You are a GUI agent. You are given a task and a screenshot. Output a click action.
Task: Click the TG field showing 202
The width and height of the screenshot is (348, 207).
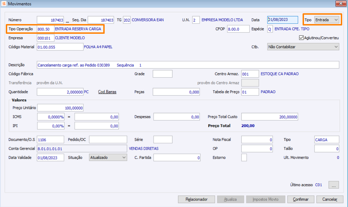[127, 20]
